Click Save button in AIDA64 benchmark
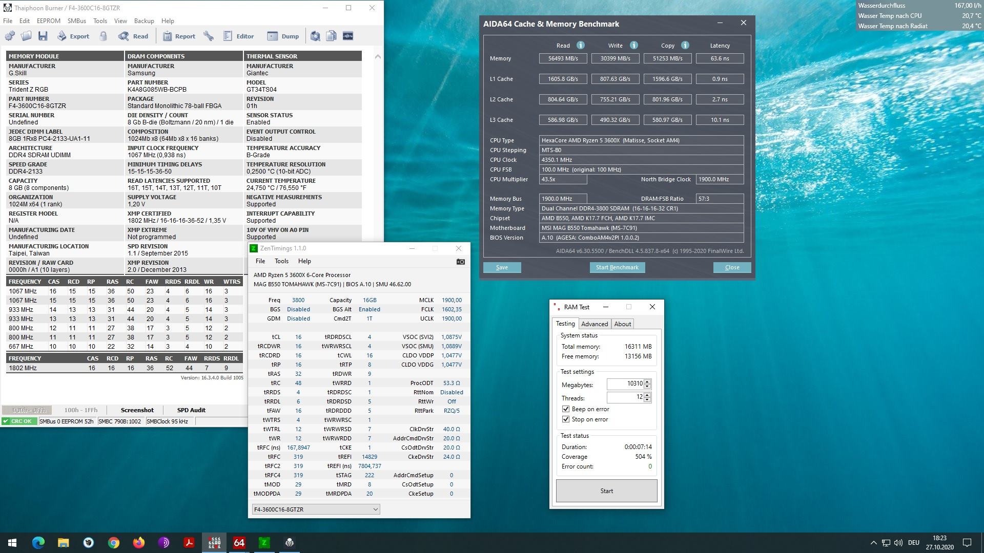Image resolution: width=984 pixels, height=553 pixels. click(502, 267)
